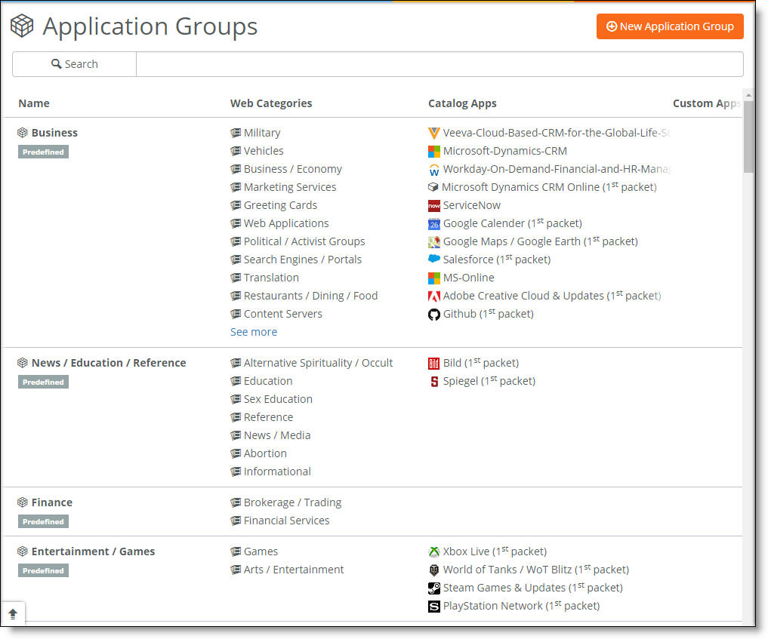Click the Steam Games & Updates icon

click(434, 588)
